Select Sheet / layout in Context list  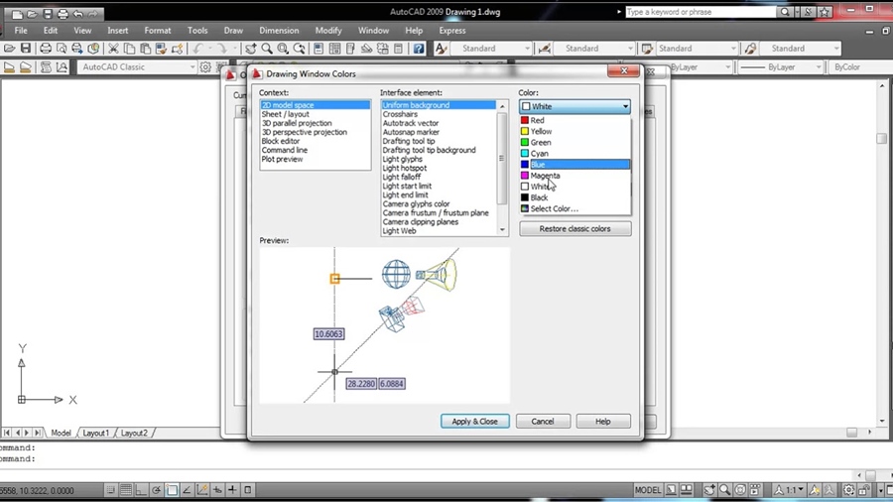point(286,114)
